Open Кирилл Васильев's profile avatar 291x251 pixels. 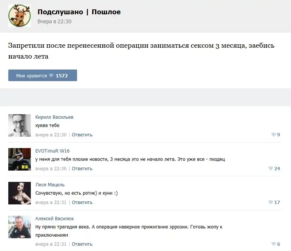click(x=20, y=125)
